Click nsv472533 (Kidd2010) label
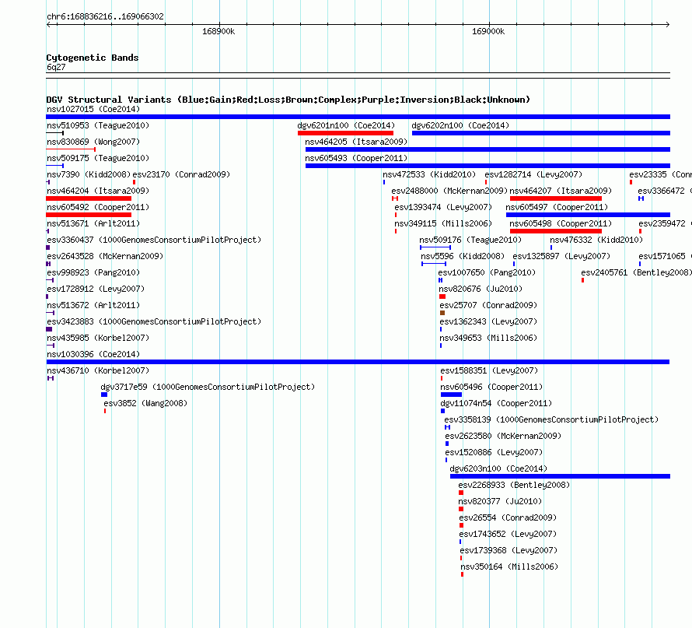 click(429, 174)
